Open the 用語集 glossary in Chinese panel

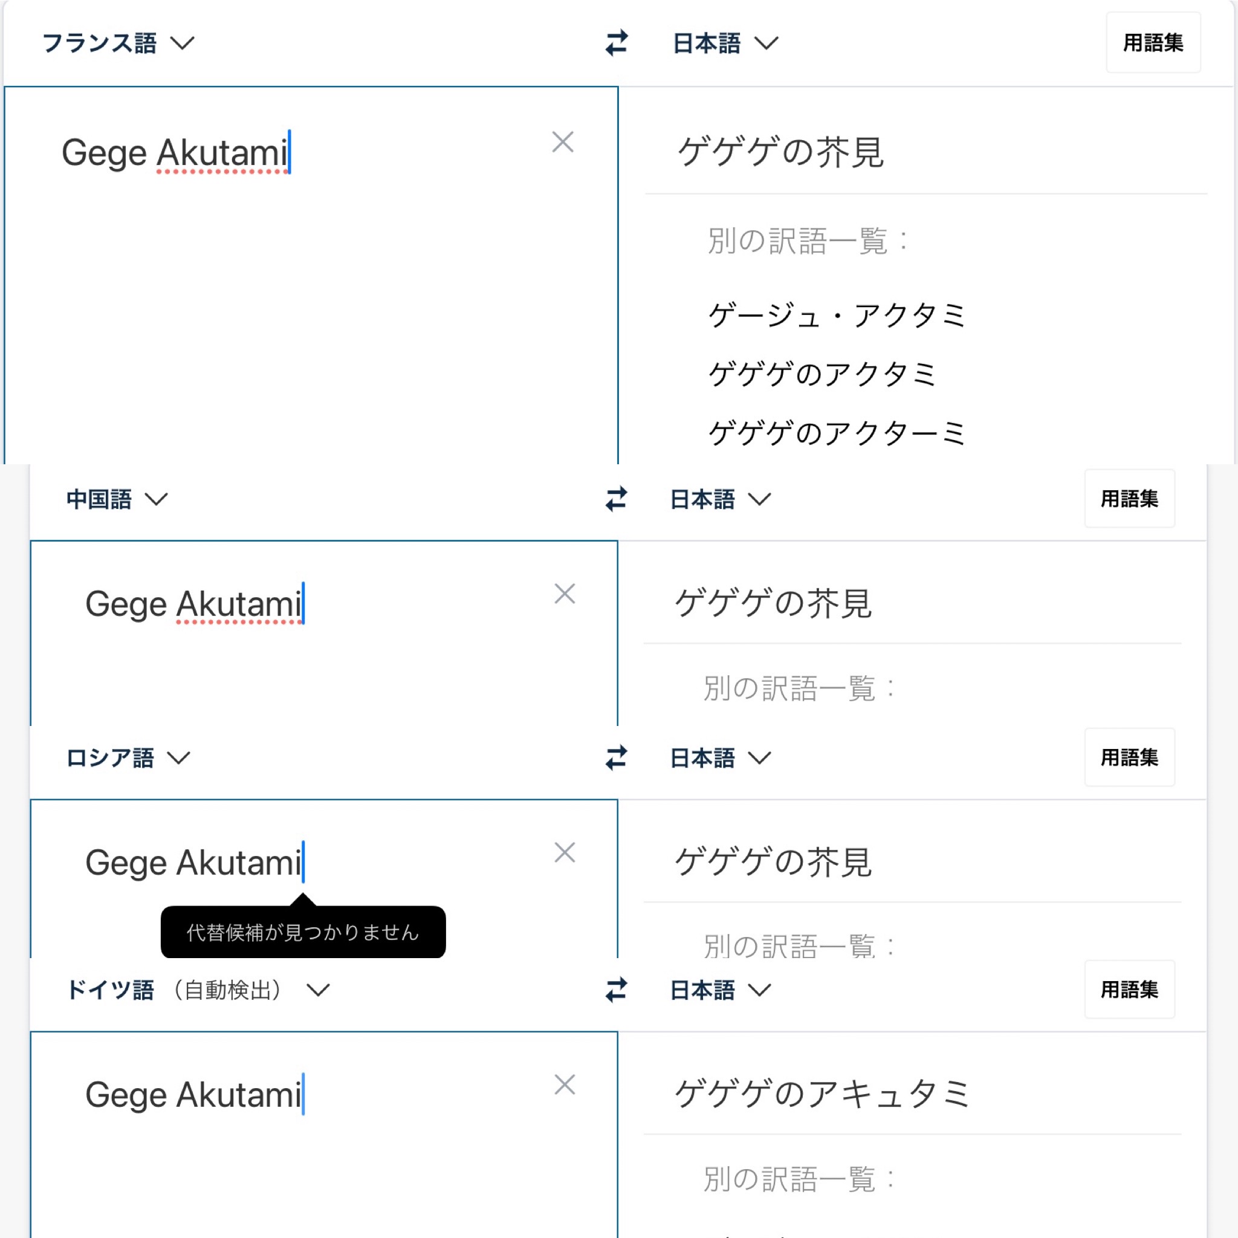pyautogui.click(x=1129, y=499)
